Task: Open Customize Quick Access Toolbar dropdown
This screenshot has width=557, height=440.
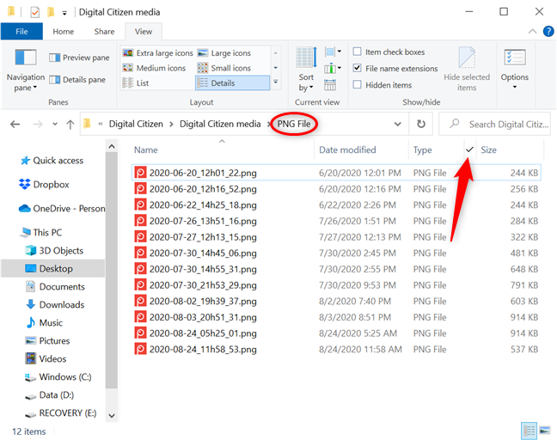Action: [x=64, y=13]
